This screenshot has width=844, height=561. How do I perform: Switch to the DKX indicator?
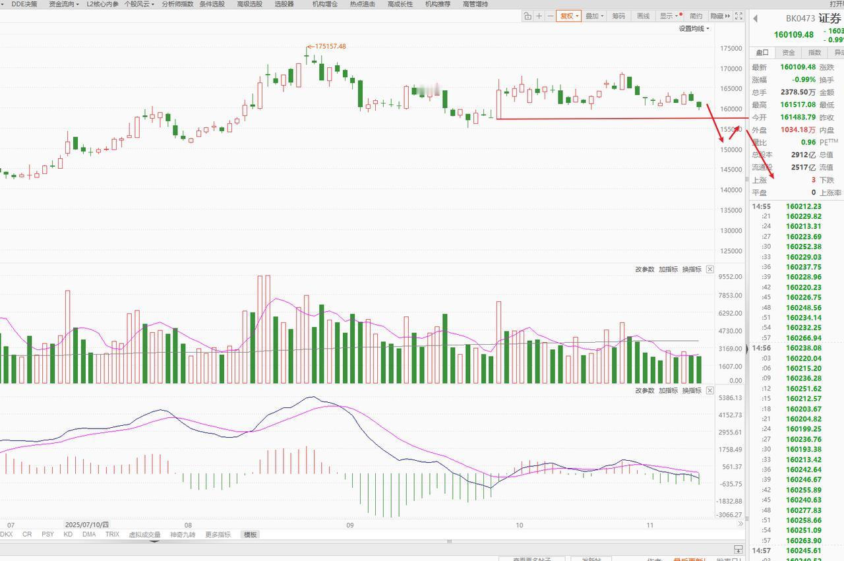point(7,535)
